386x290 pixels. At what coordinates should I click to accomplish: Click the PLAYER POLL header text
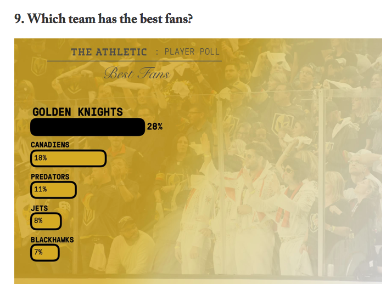(x=192, y=52)
